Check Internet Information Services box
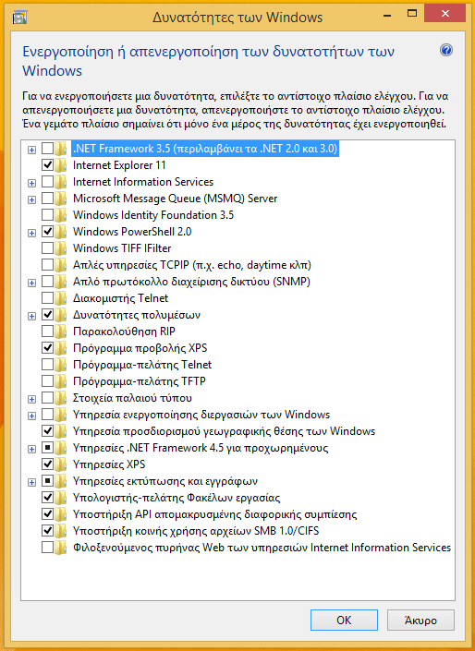Screen dimensions: 475x651 (47, 181)
